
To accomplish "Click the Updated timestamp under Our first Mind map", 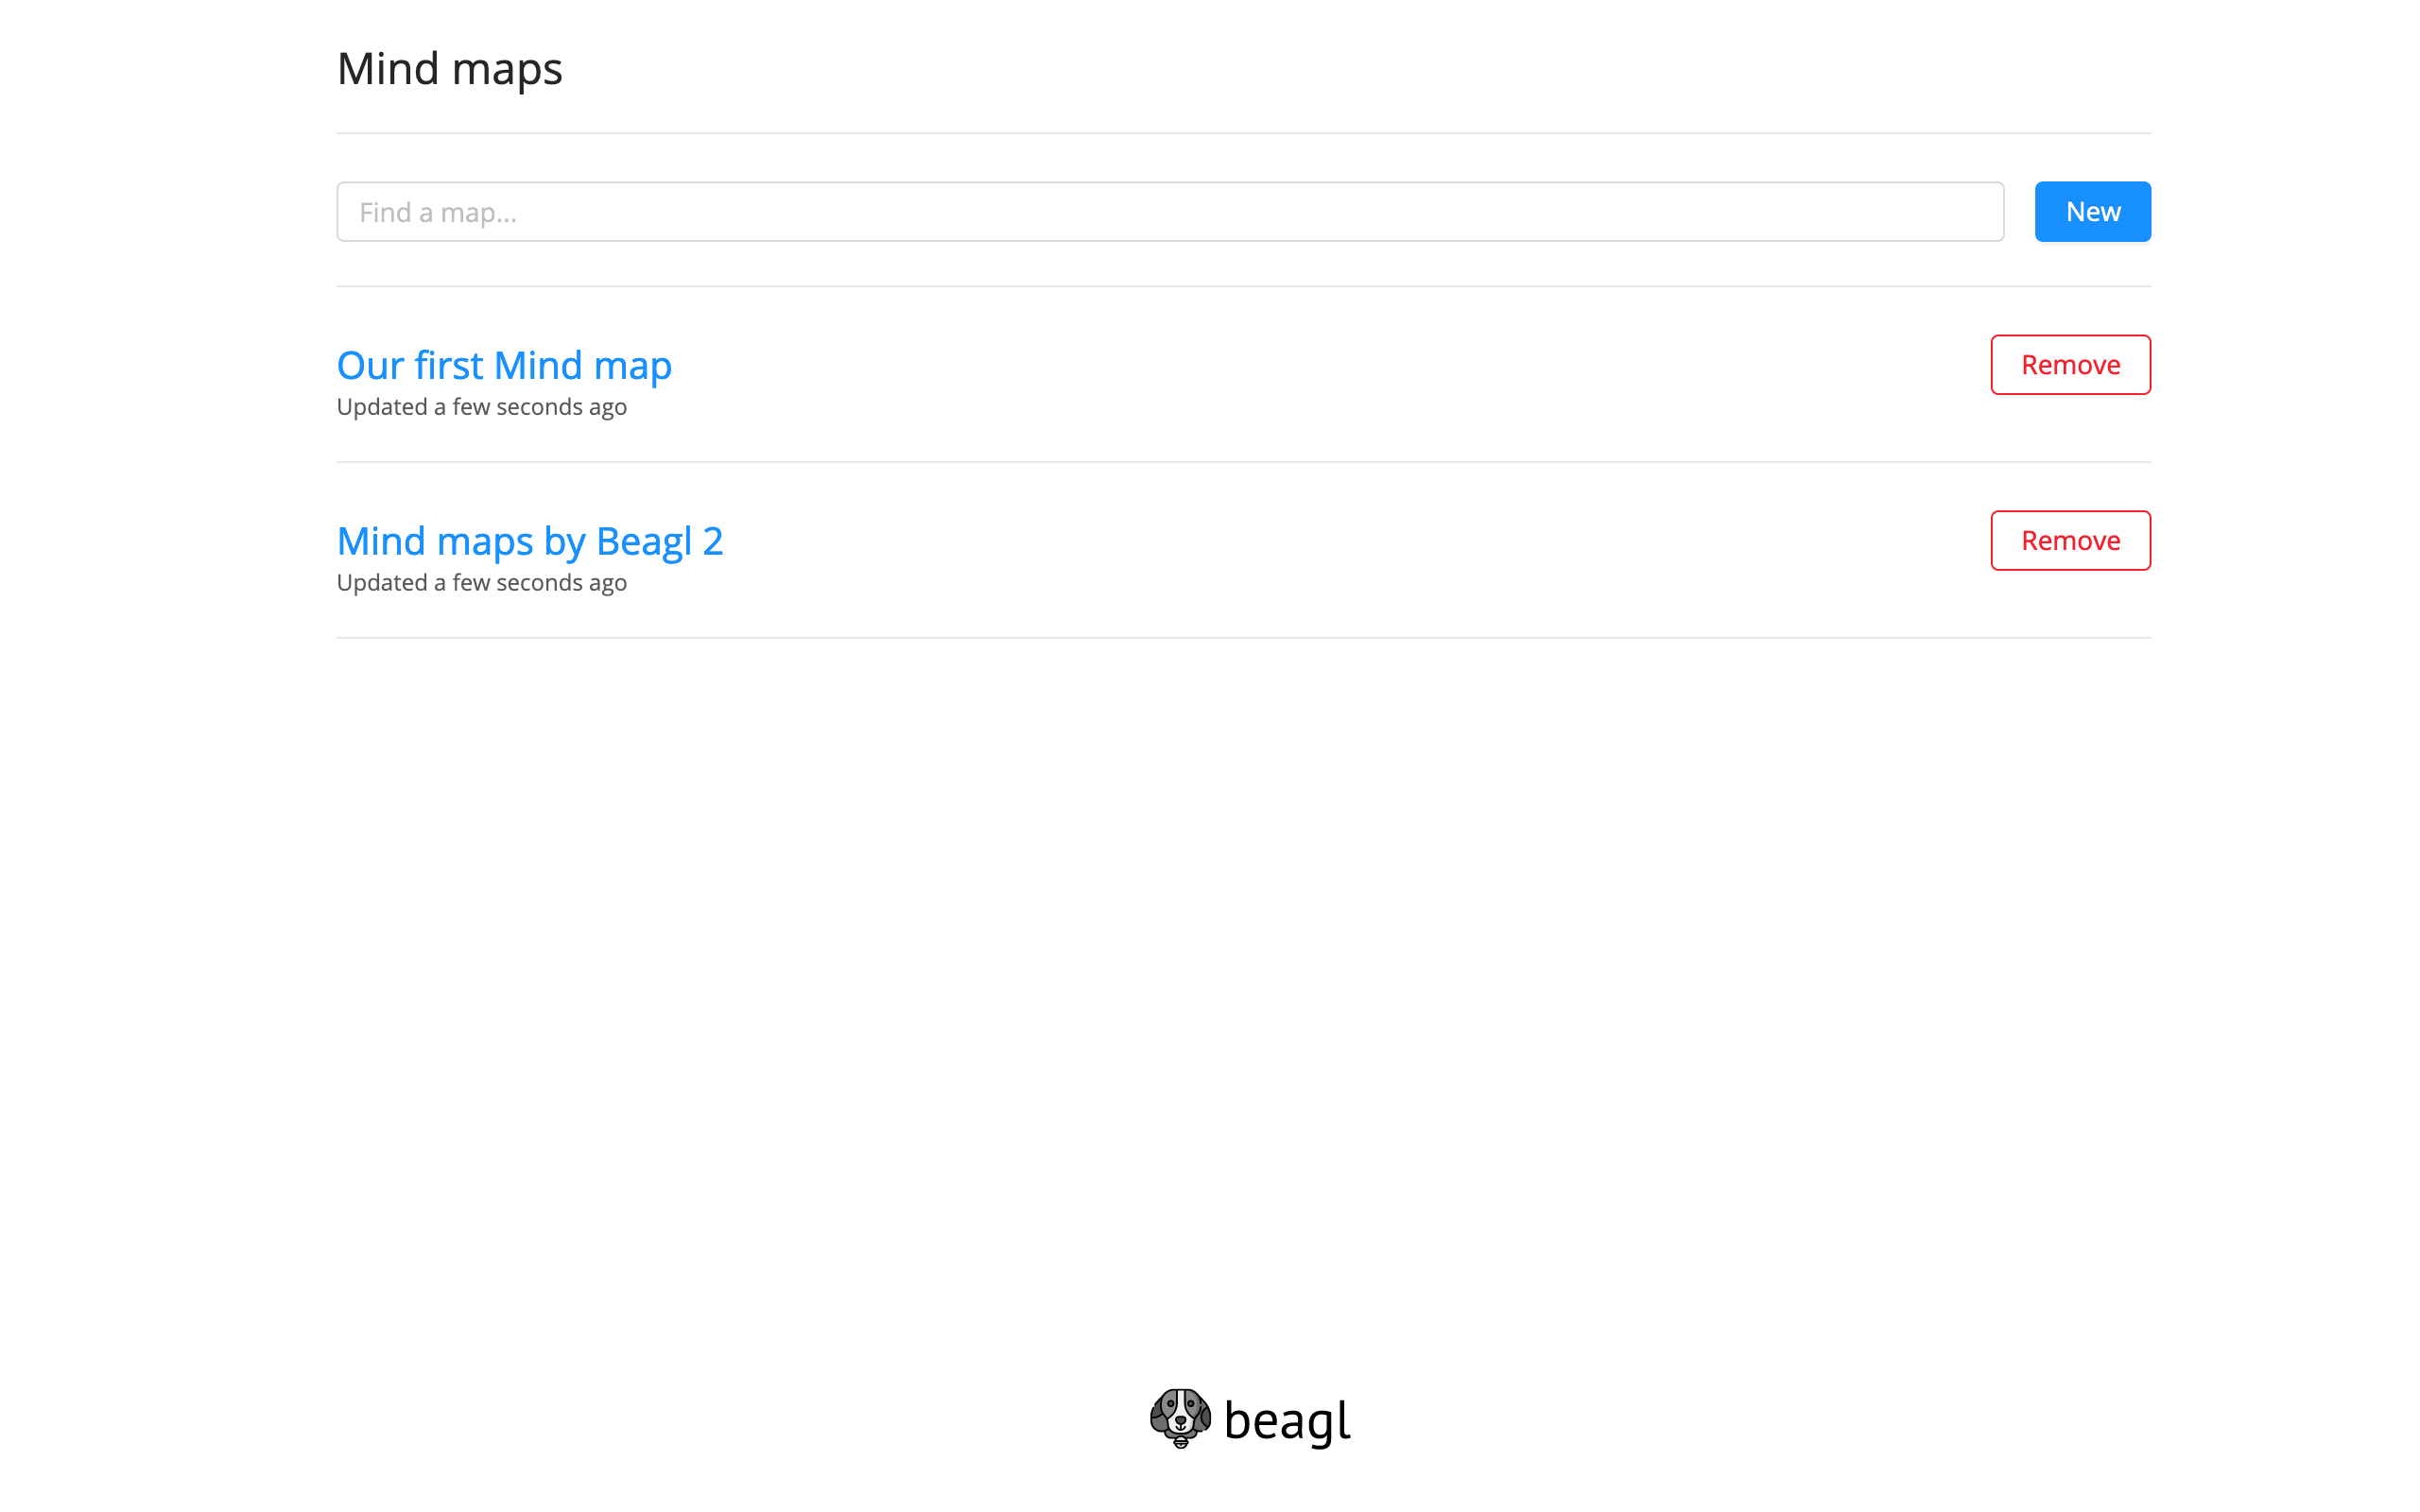I will coord(482,407).
